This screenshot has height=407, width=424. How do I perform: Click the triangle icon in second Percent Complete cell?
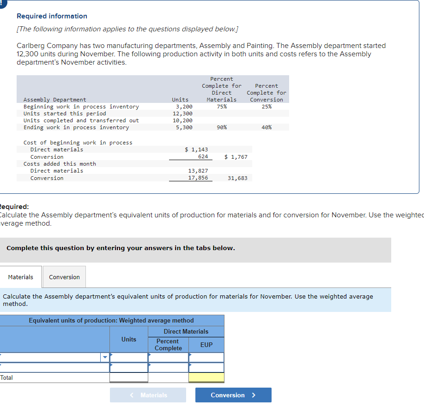[150, 364]
